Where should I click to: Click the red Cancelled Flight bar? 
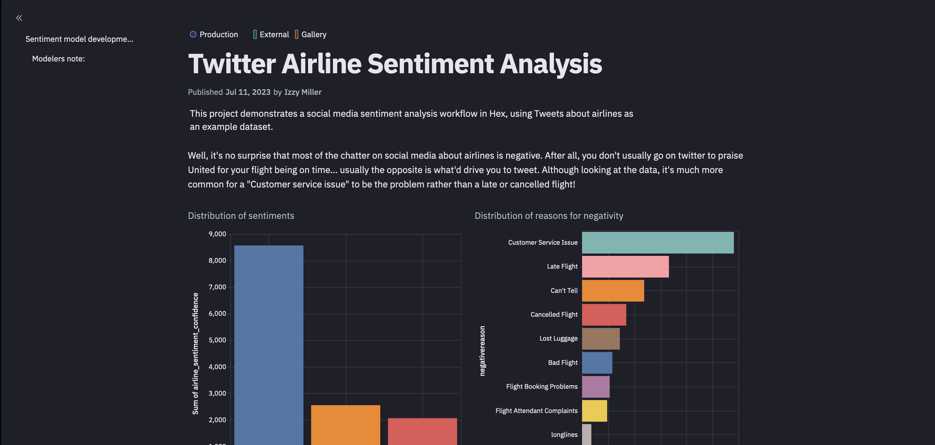tap(604, 315)
